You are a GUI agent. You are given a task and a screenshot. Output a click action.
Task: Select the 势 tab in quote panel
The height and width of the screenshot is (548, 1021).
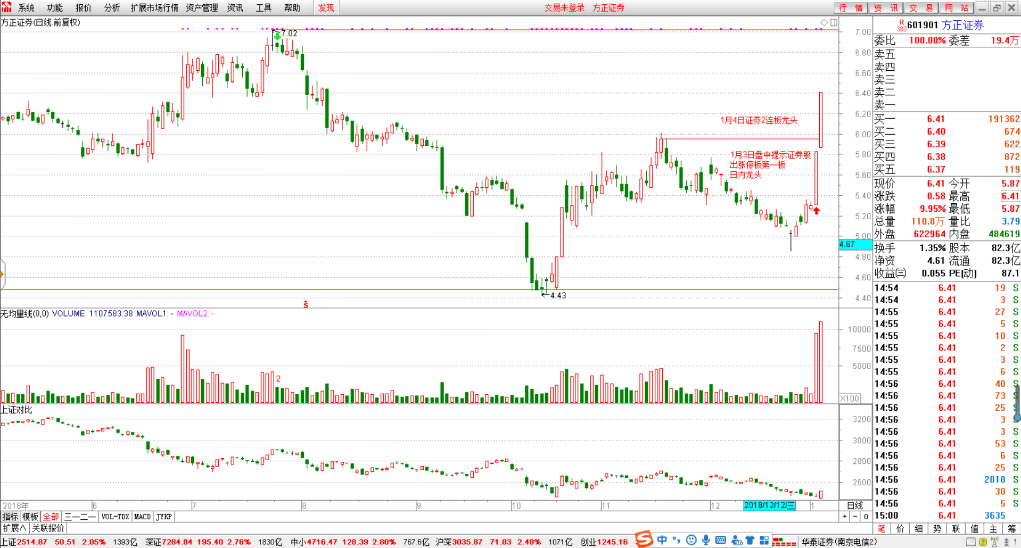(x=937, y=529)
